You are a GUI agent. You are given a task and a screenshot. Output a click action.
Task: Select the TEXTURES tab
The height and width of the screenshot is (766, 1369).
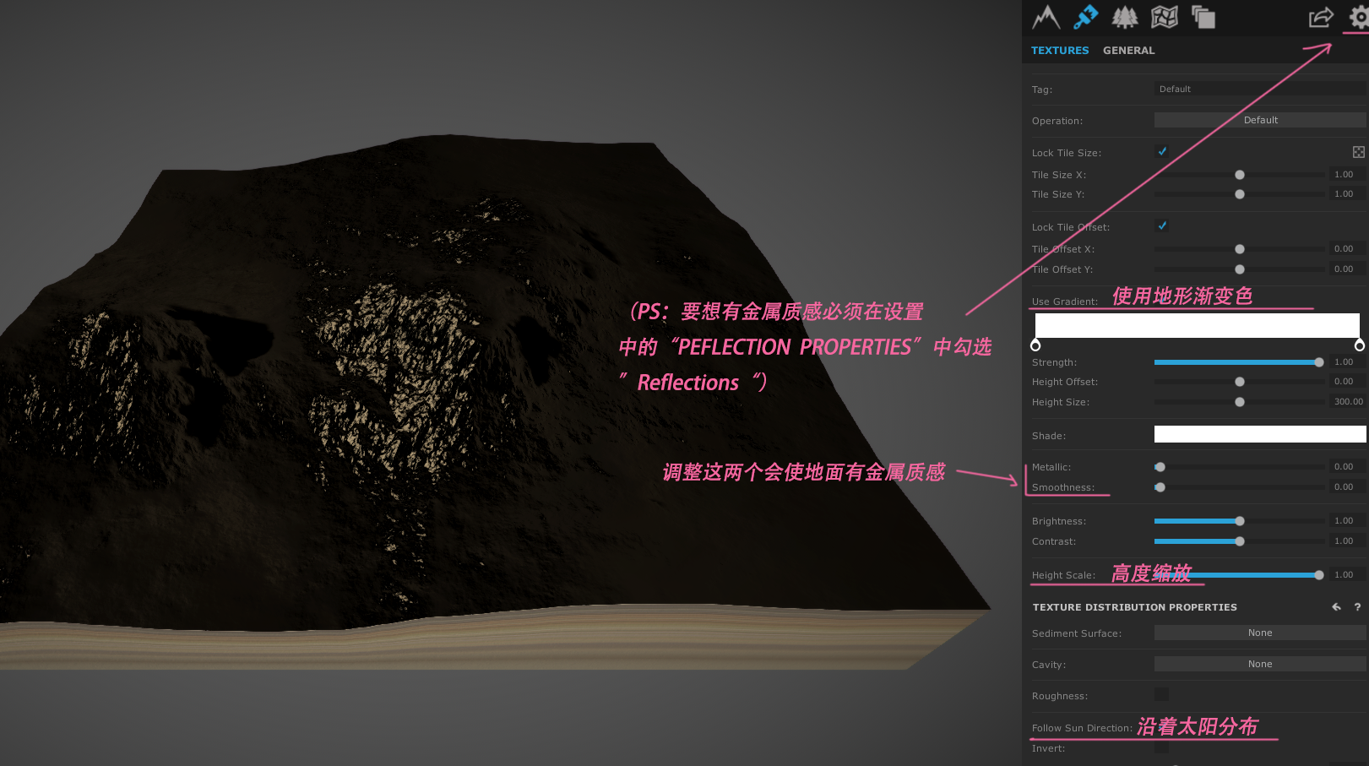(x=1060, y=50)
